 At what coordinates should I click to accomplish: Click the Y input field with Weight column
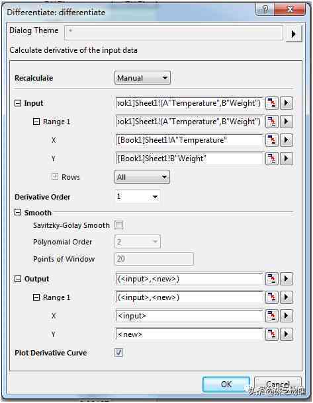(189, 159)
